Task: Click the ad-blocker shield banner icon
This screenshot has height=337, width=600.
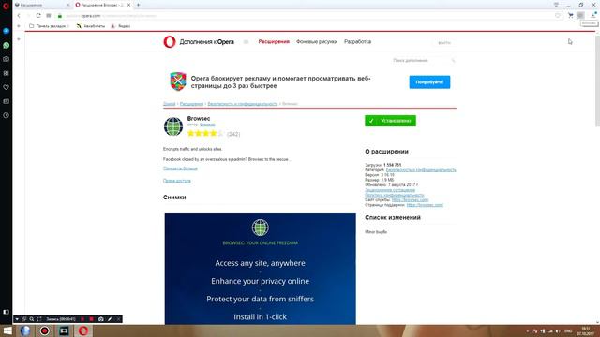Action: [x=178, y=81]
